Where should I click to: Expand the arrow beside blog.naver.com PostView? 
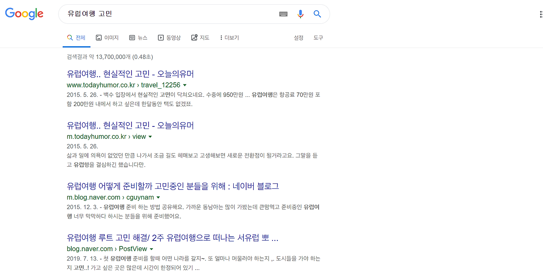pyautogui.click(x=151, y=249)
